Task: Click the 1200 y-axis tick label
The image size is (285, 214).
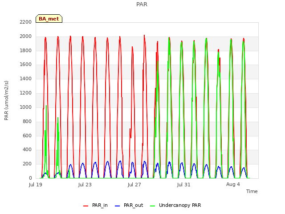Action: click(x=26, y=93)
